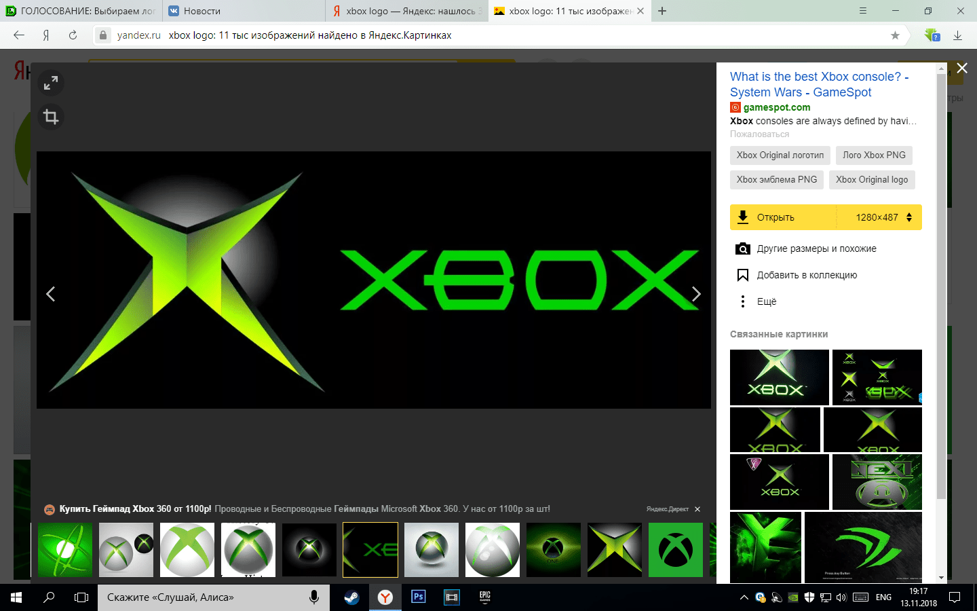Click the address bar with yandex.ru

coord(499,35)
